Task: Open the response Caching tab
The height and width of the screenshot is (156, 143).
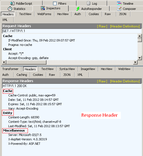Action: pos(22,75)
